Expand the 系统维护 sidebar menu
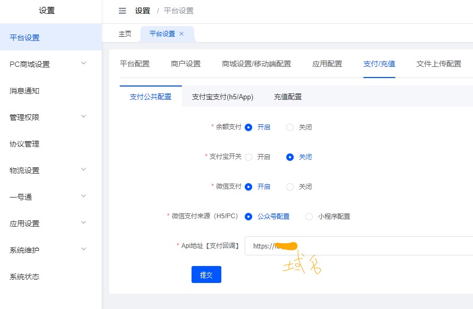 click(83, 250)
